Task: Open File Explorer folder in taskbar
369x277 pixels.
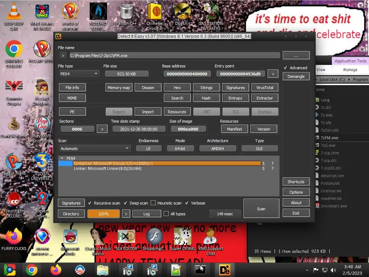Action: click(x=103, y=270)
